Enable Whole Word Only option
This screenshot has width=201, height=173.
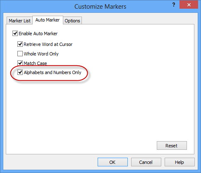[x=20, y=54]
